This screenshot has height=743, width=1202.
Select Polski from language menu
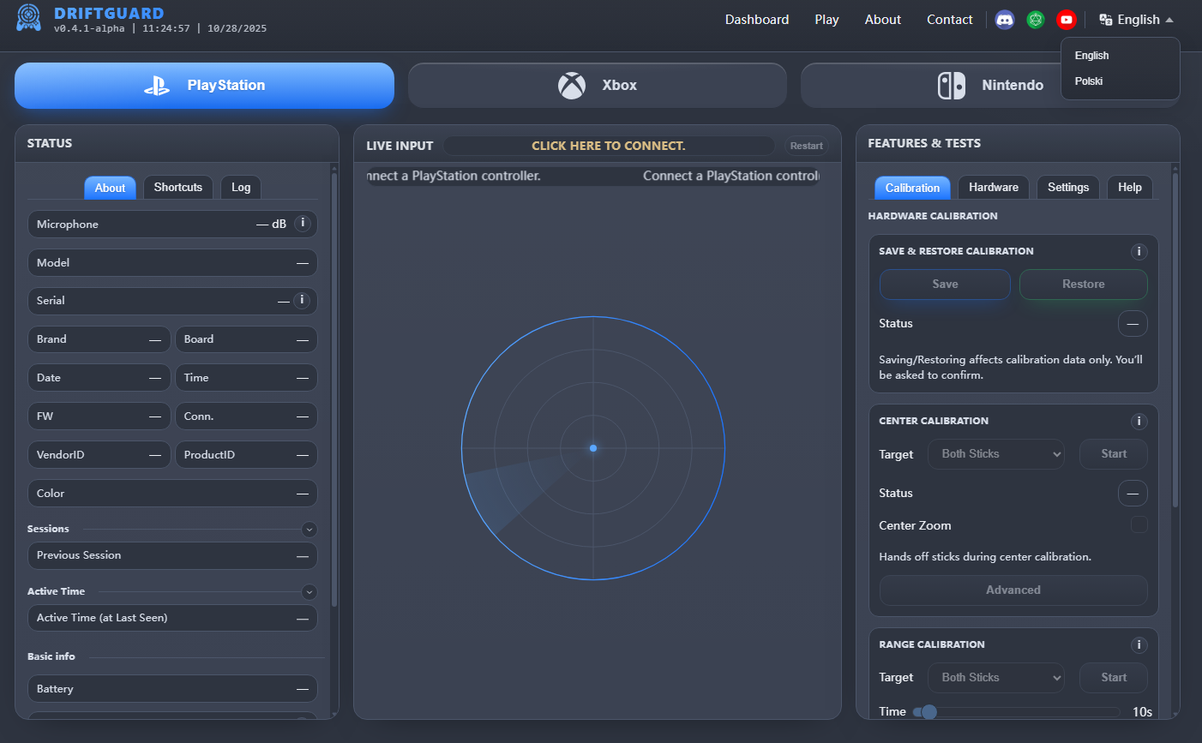(x=1089, y=81)
